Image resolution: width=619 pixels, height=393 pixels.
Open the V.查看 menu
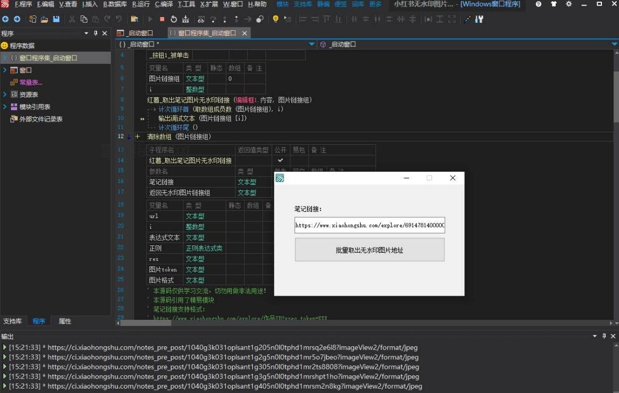point(68,4)
